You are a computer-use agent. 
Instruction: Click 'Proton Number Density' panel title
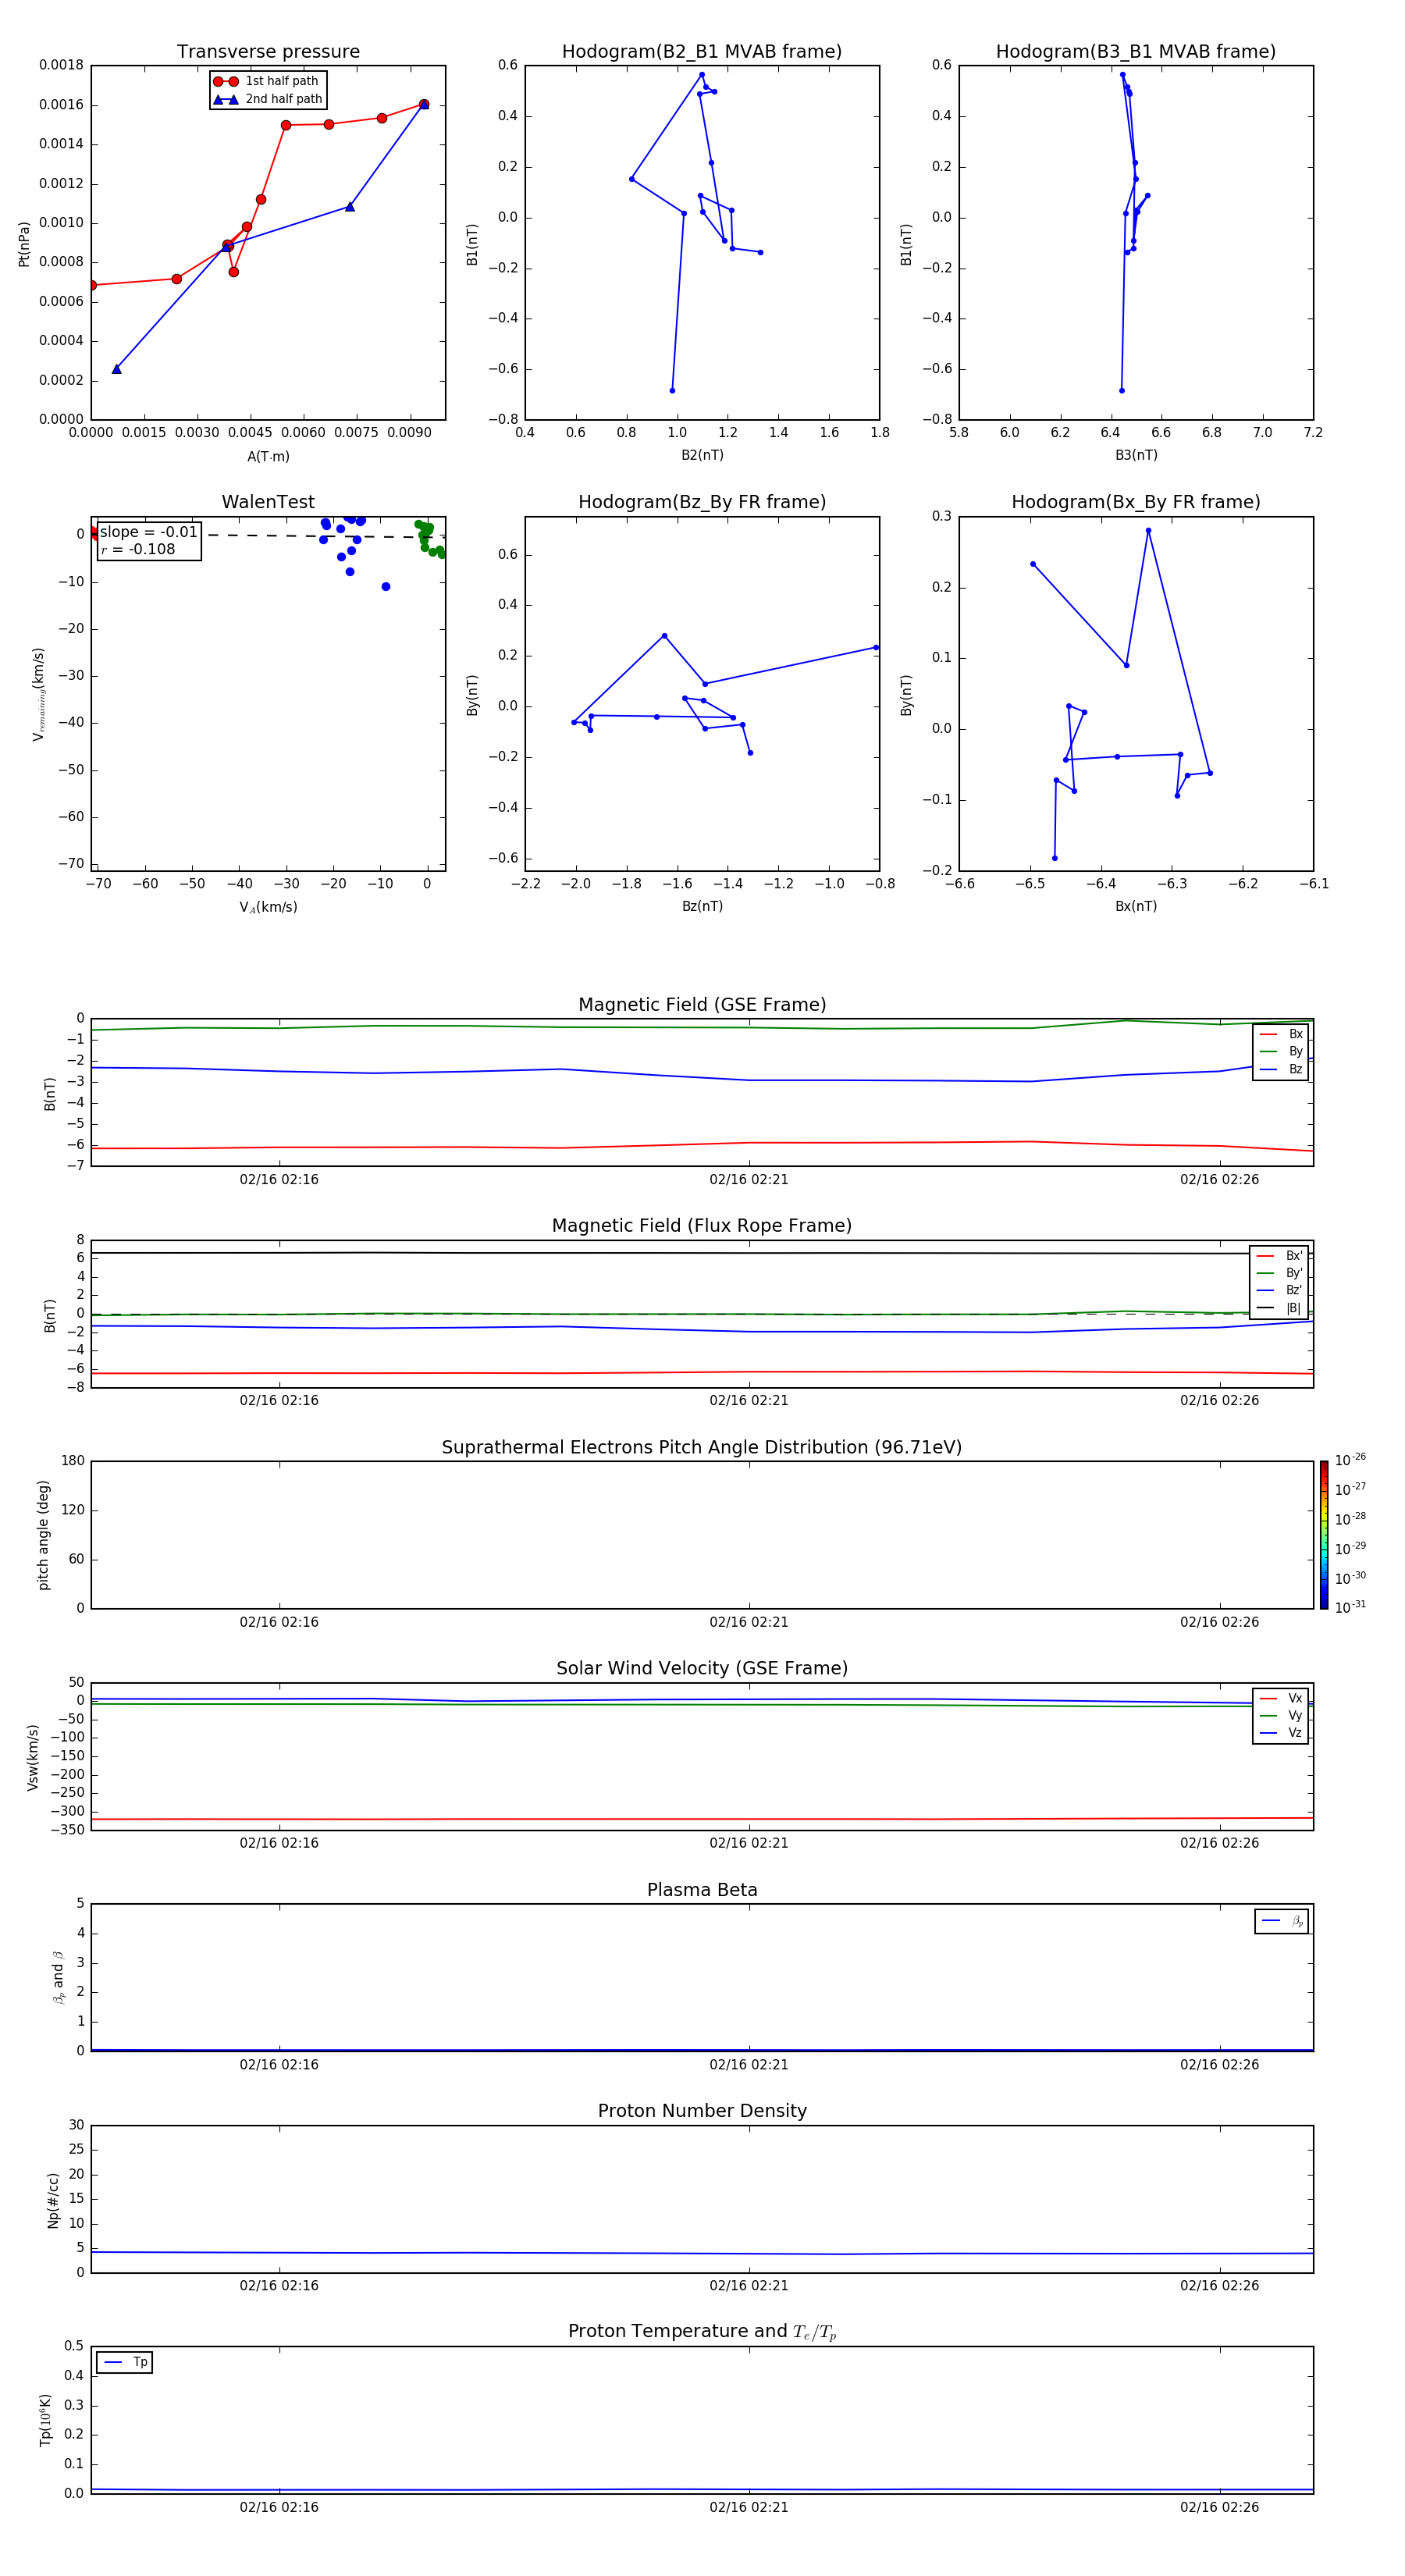(702, 2111)
